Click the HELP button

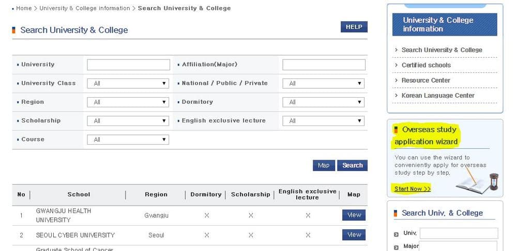tap(354, 27)
